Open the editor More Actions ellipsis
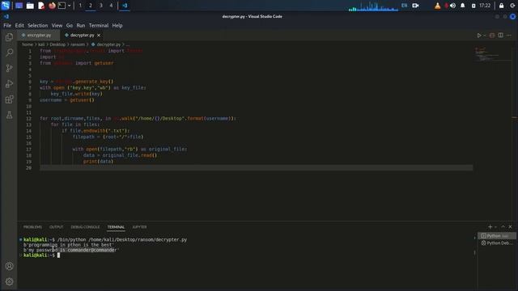Screen dimensions: 518x291 [x=509, y=36]
